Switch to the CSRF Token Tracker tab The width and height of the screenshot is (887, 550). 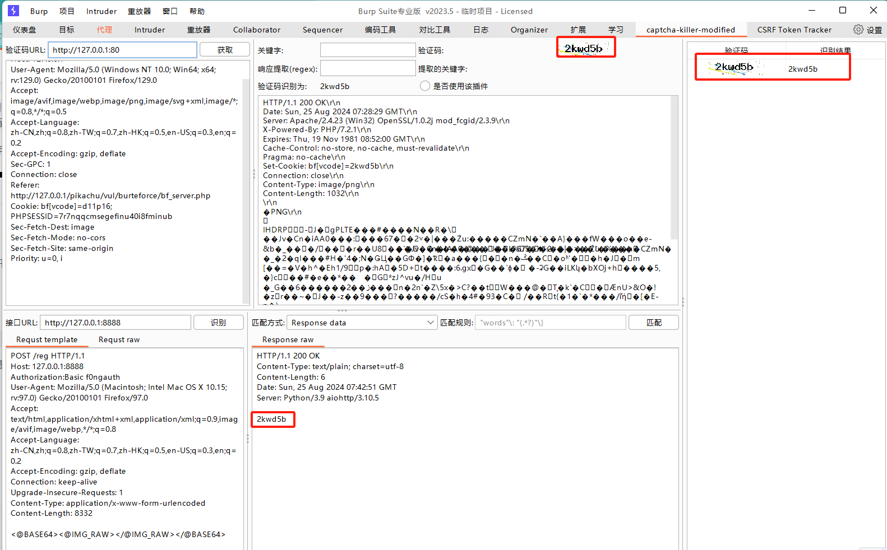coord(794,30)
